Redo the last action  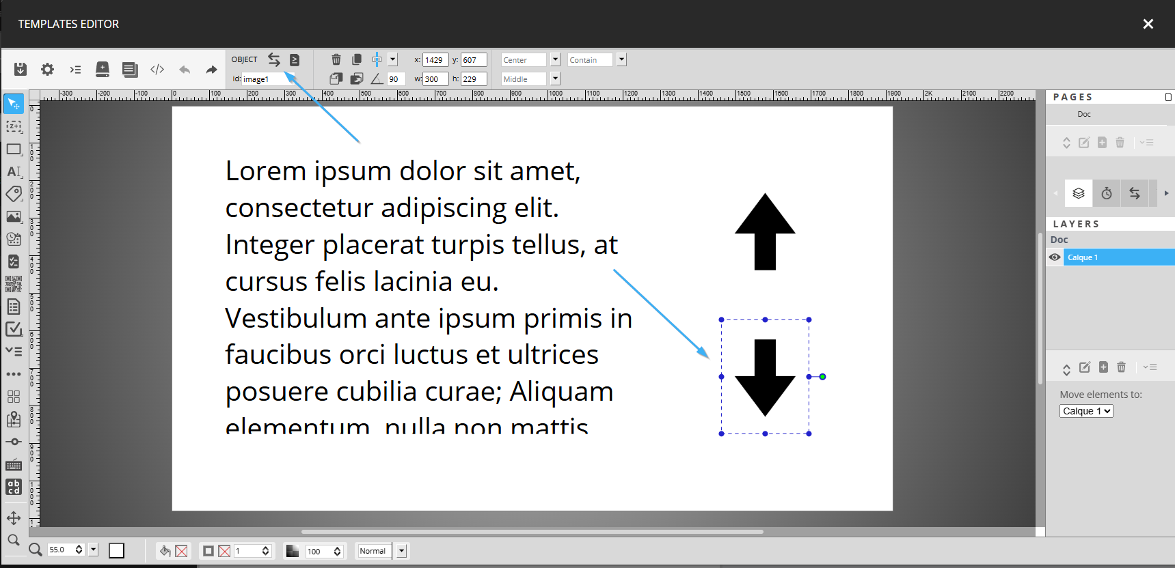[211, 70]
